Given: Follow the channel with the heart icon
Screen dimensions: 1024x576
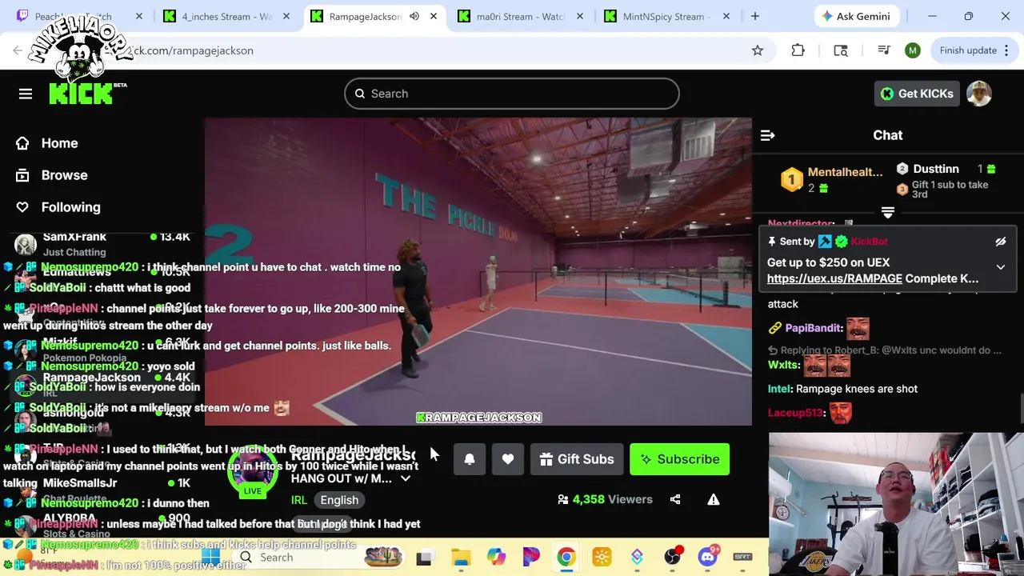Looking at the screenshot, I should (x=508, y=459).
